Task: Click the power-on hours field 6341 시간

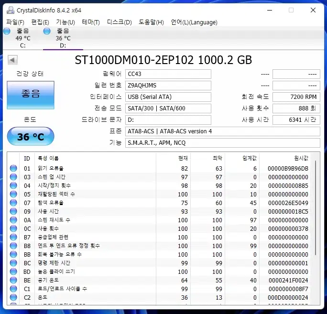Action: click(296, 120)
